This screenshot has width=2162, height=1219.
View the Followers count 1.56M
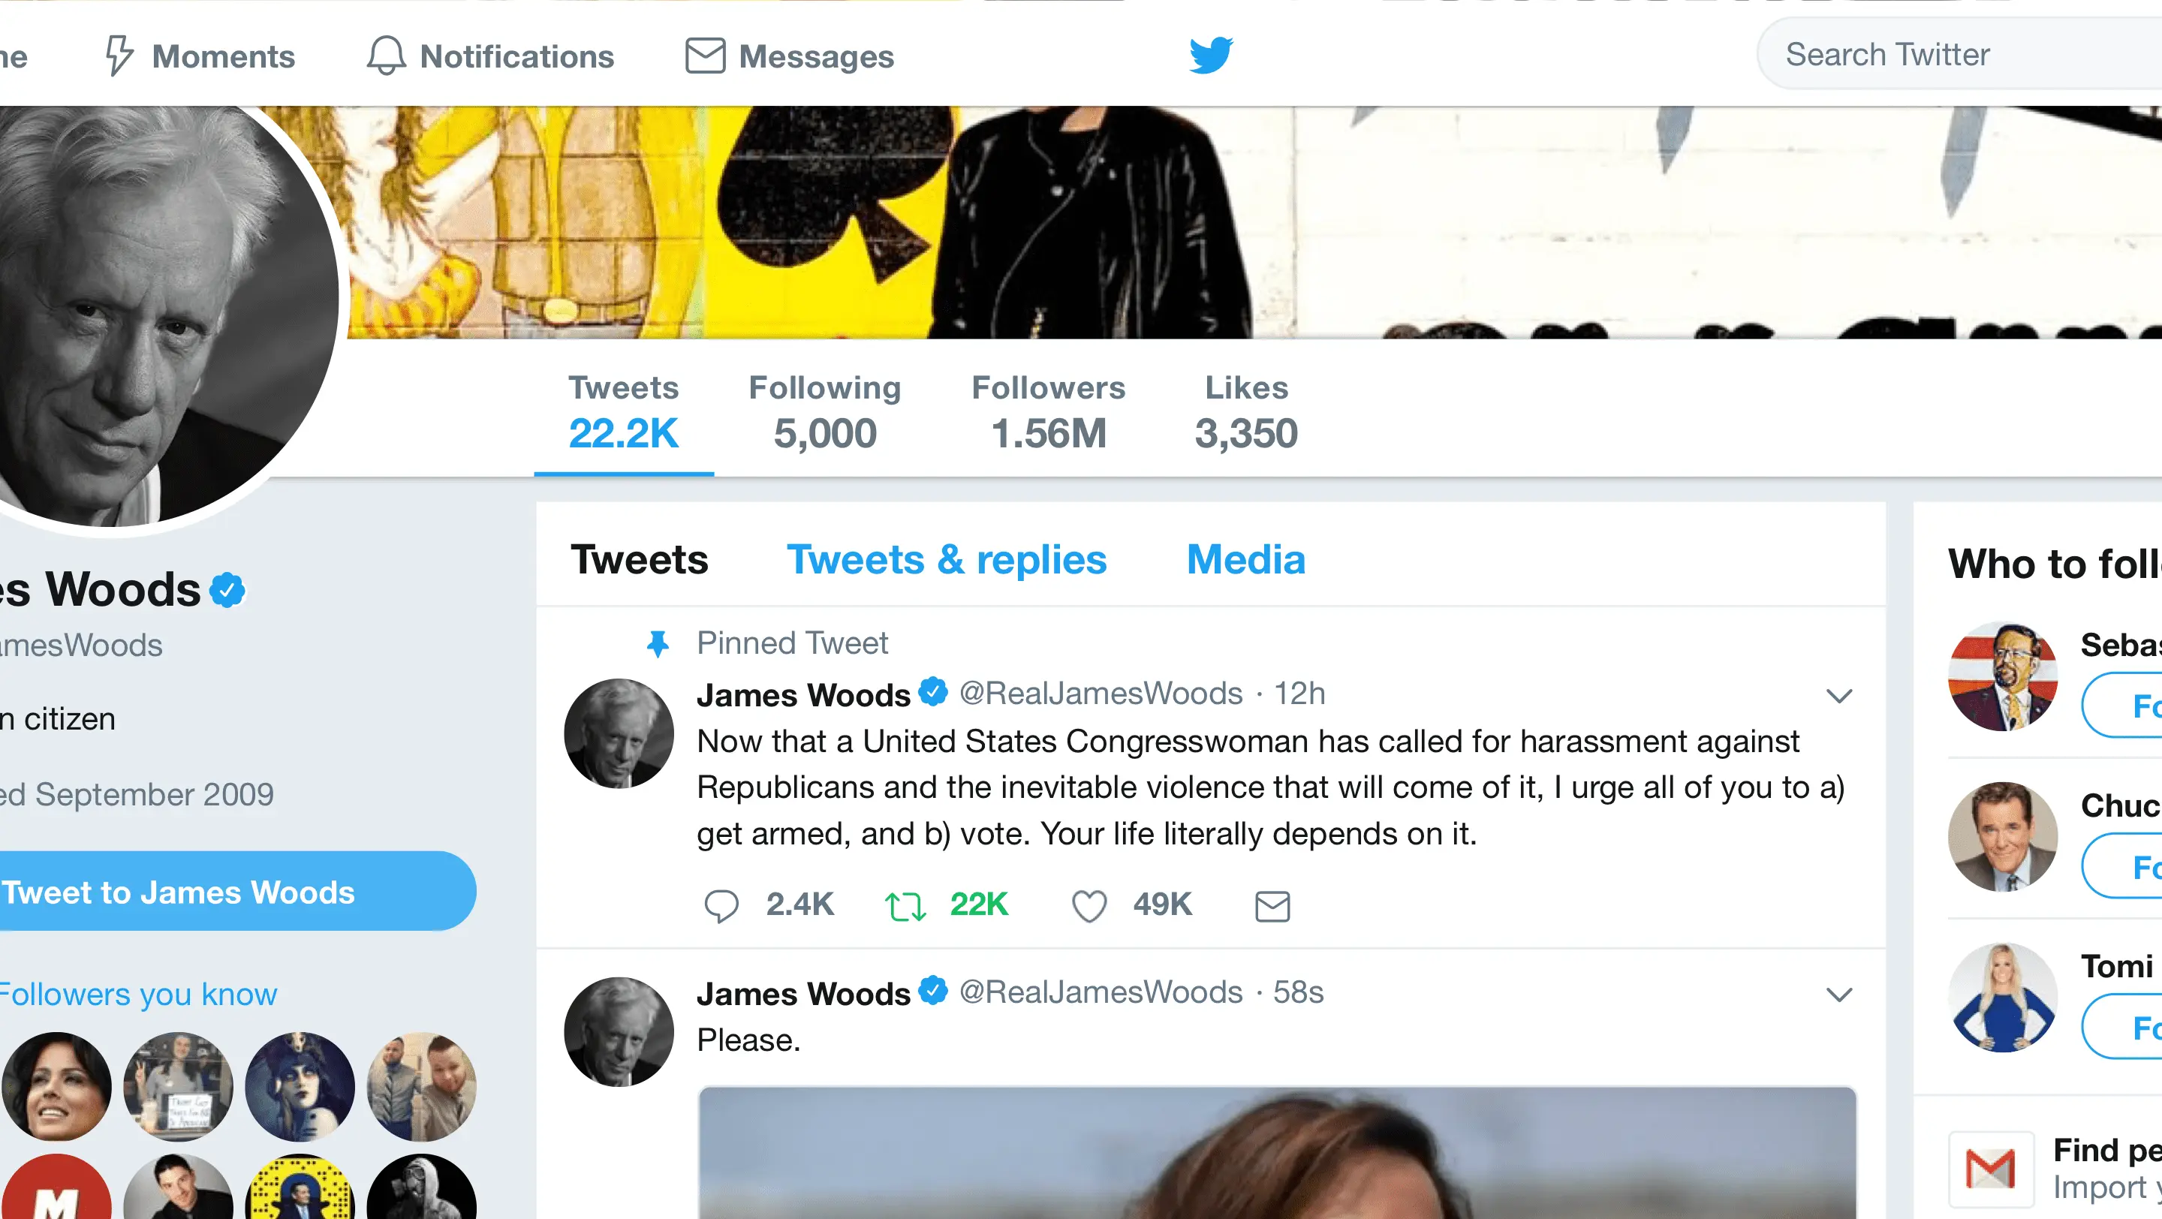[x=1048, y=414]
